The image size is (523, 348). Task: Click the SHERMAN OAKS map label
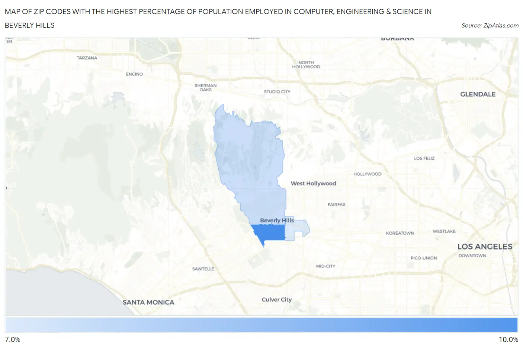click(x=205, y=88)
